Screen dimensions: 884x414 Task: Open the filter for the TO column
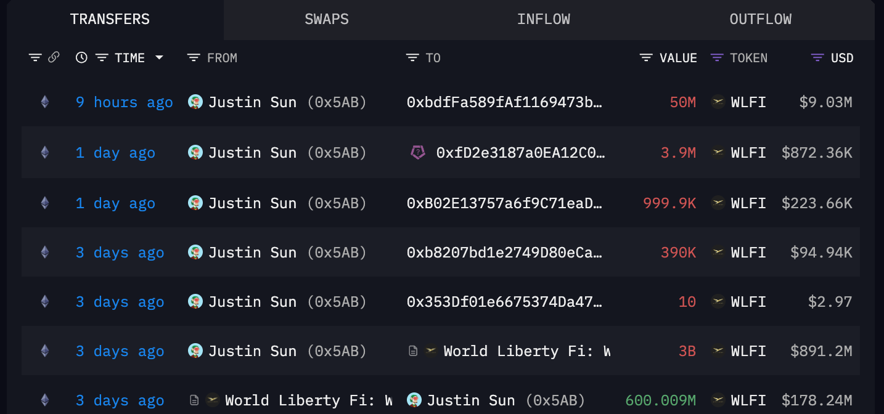click(x=411, y=57)
